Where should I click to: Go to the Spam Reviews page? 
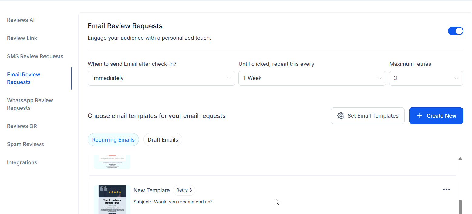coord(25,144)
